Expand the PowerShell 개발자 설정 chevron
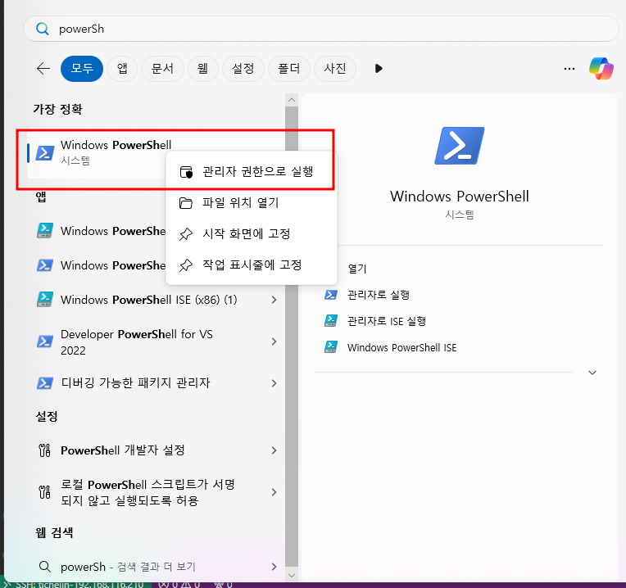This screenshot has height=588, width=626. point(274,450)
